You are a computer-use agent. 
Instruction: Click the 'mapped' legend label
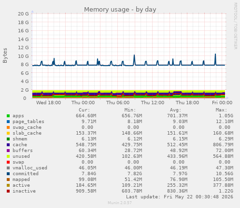click(x=21, y=180)
